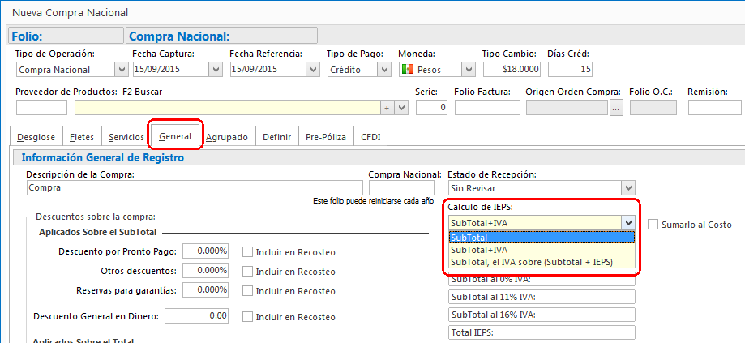Click the Folio Factura input field

pos(487,107)
